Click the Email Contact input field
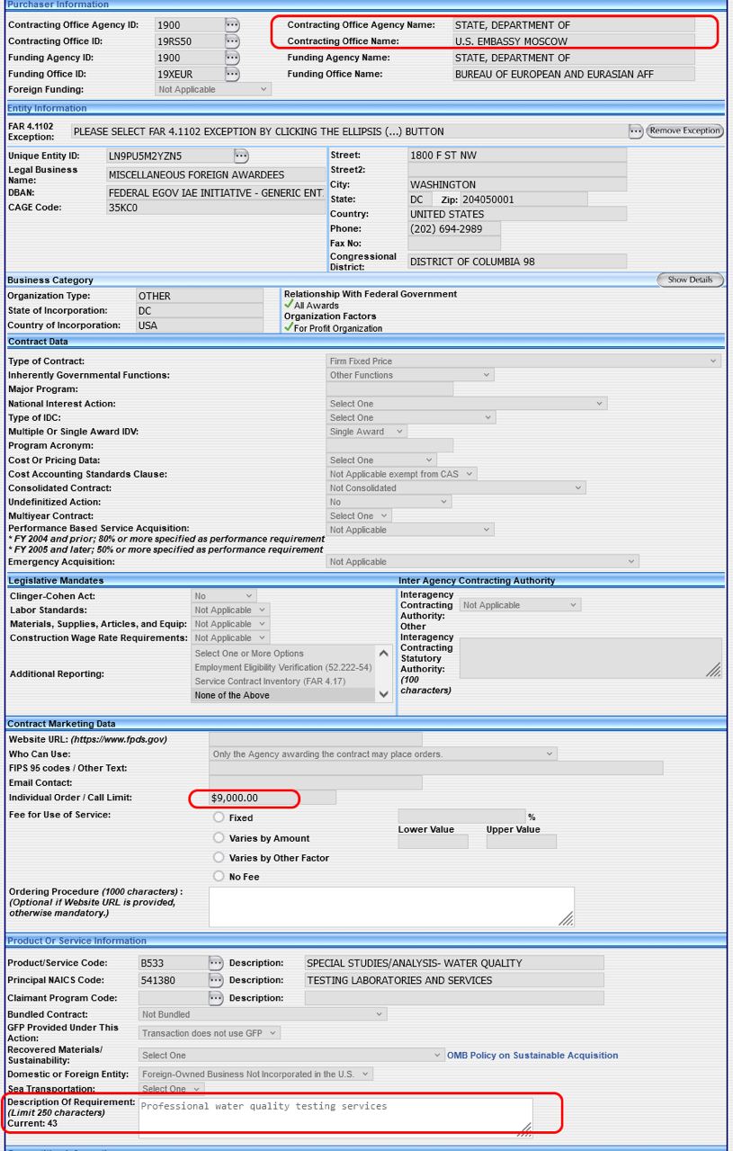Image resolution: width=733 pixels, height=1151 pixels. [x=316, y=783]
